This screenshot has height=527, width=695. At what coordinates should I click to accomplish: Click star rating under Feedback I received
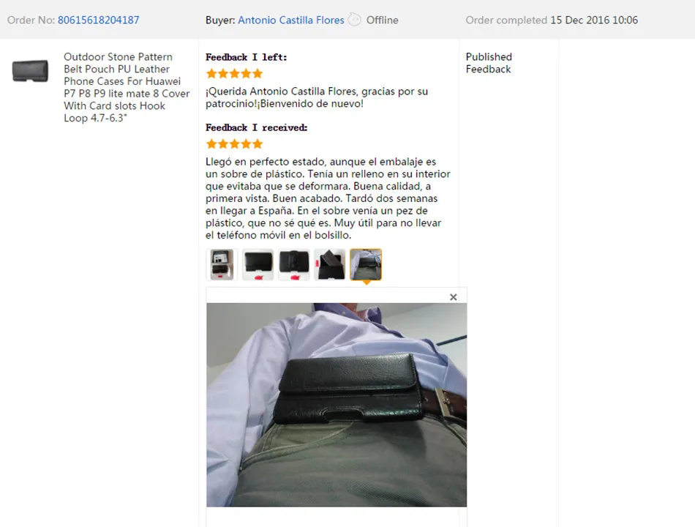(235, 143)
